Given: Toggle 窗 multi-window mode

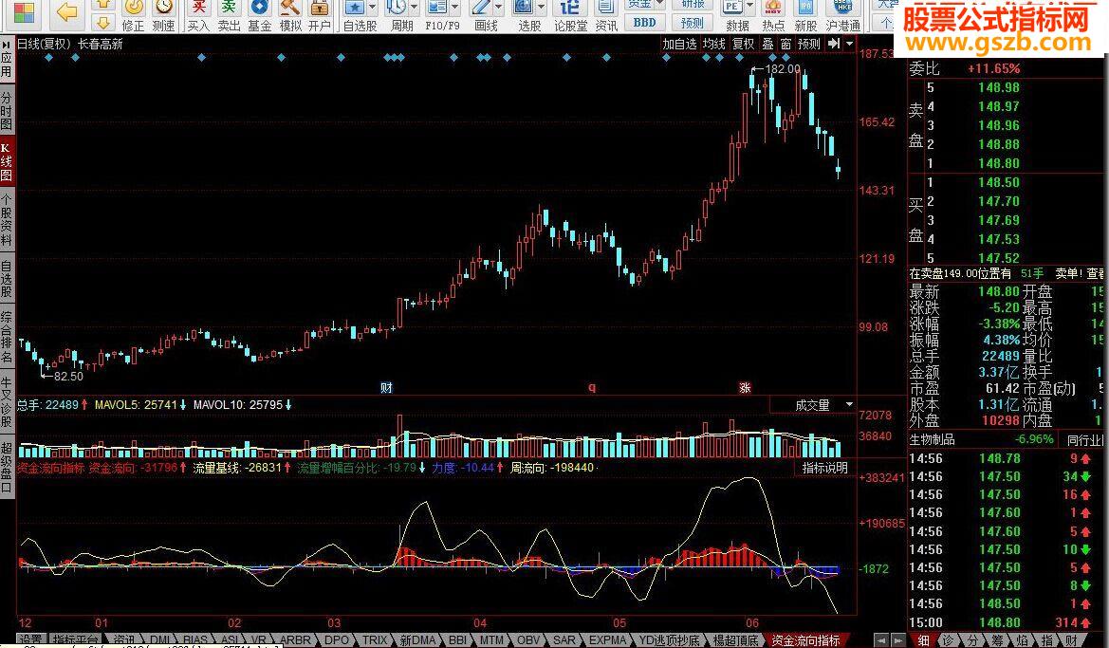Looking at the screenshot, I should tap(786, 44).
